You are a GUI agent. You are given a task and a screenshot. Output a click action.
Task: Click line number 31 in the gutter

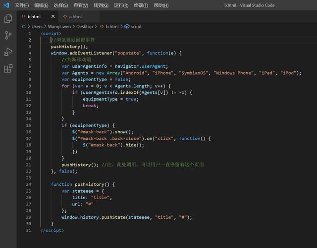click(29, 230)
